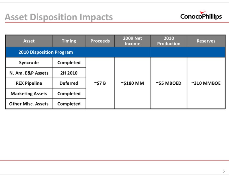Click the 2009 Net Income header

[133, 41]
